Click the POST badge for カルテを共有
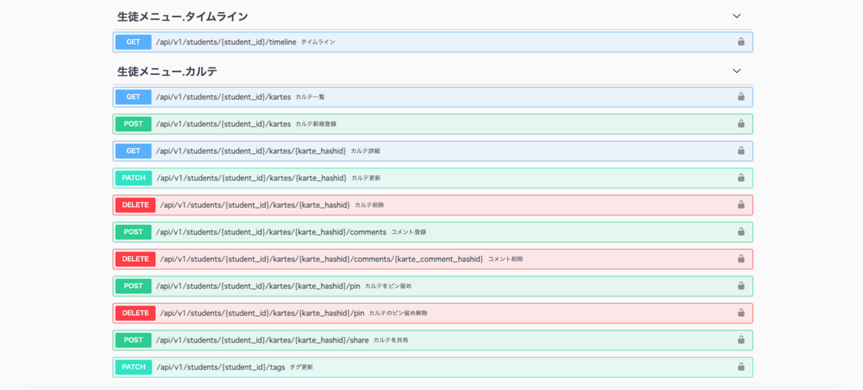 [x=133, y=340]
